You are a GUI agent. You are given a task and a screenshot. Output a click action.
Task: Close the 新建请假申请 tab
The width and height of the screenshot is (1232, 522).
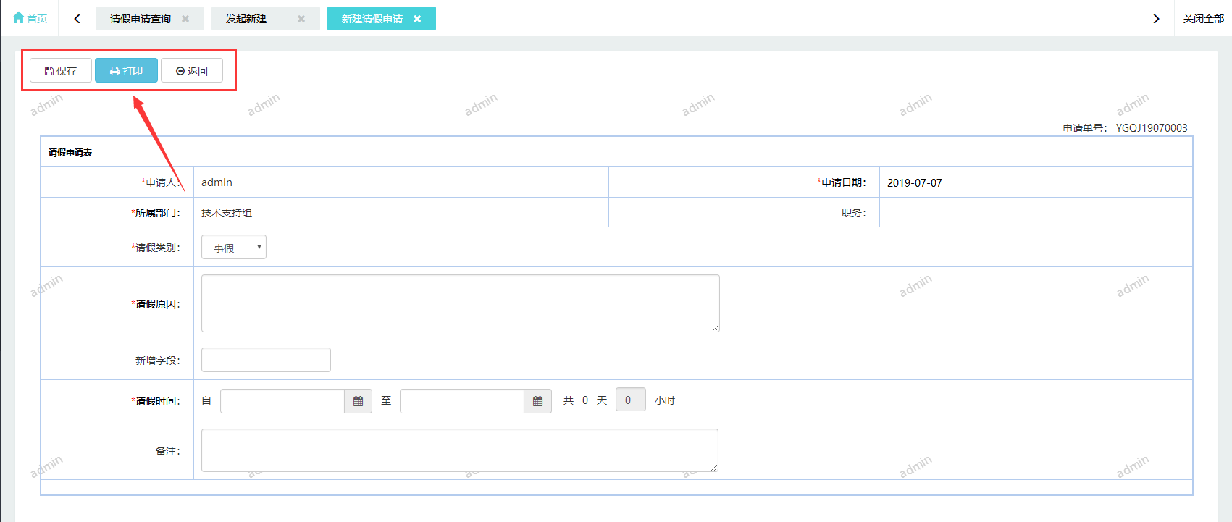(417, 19)
